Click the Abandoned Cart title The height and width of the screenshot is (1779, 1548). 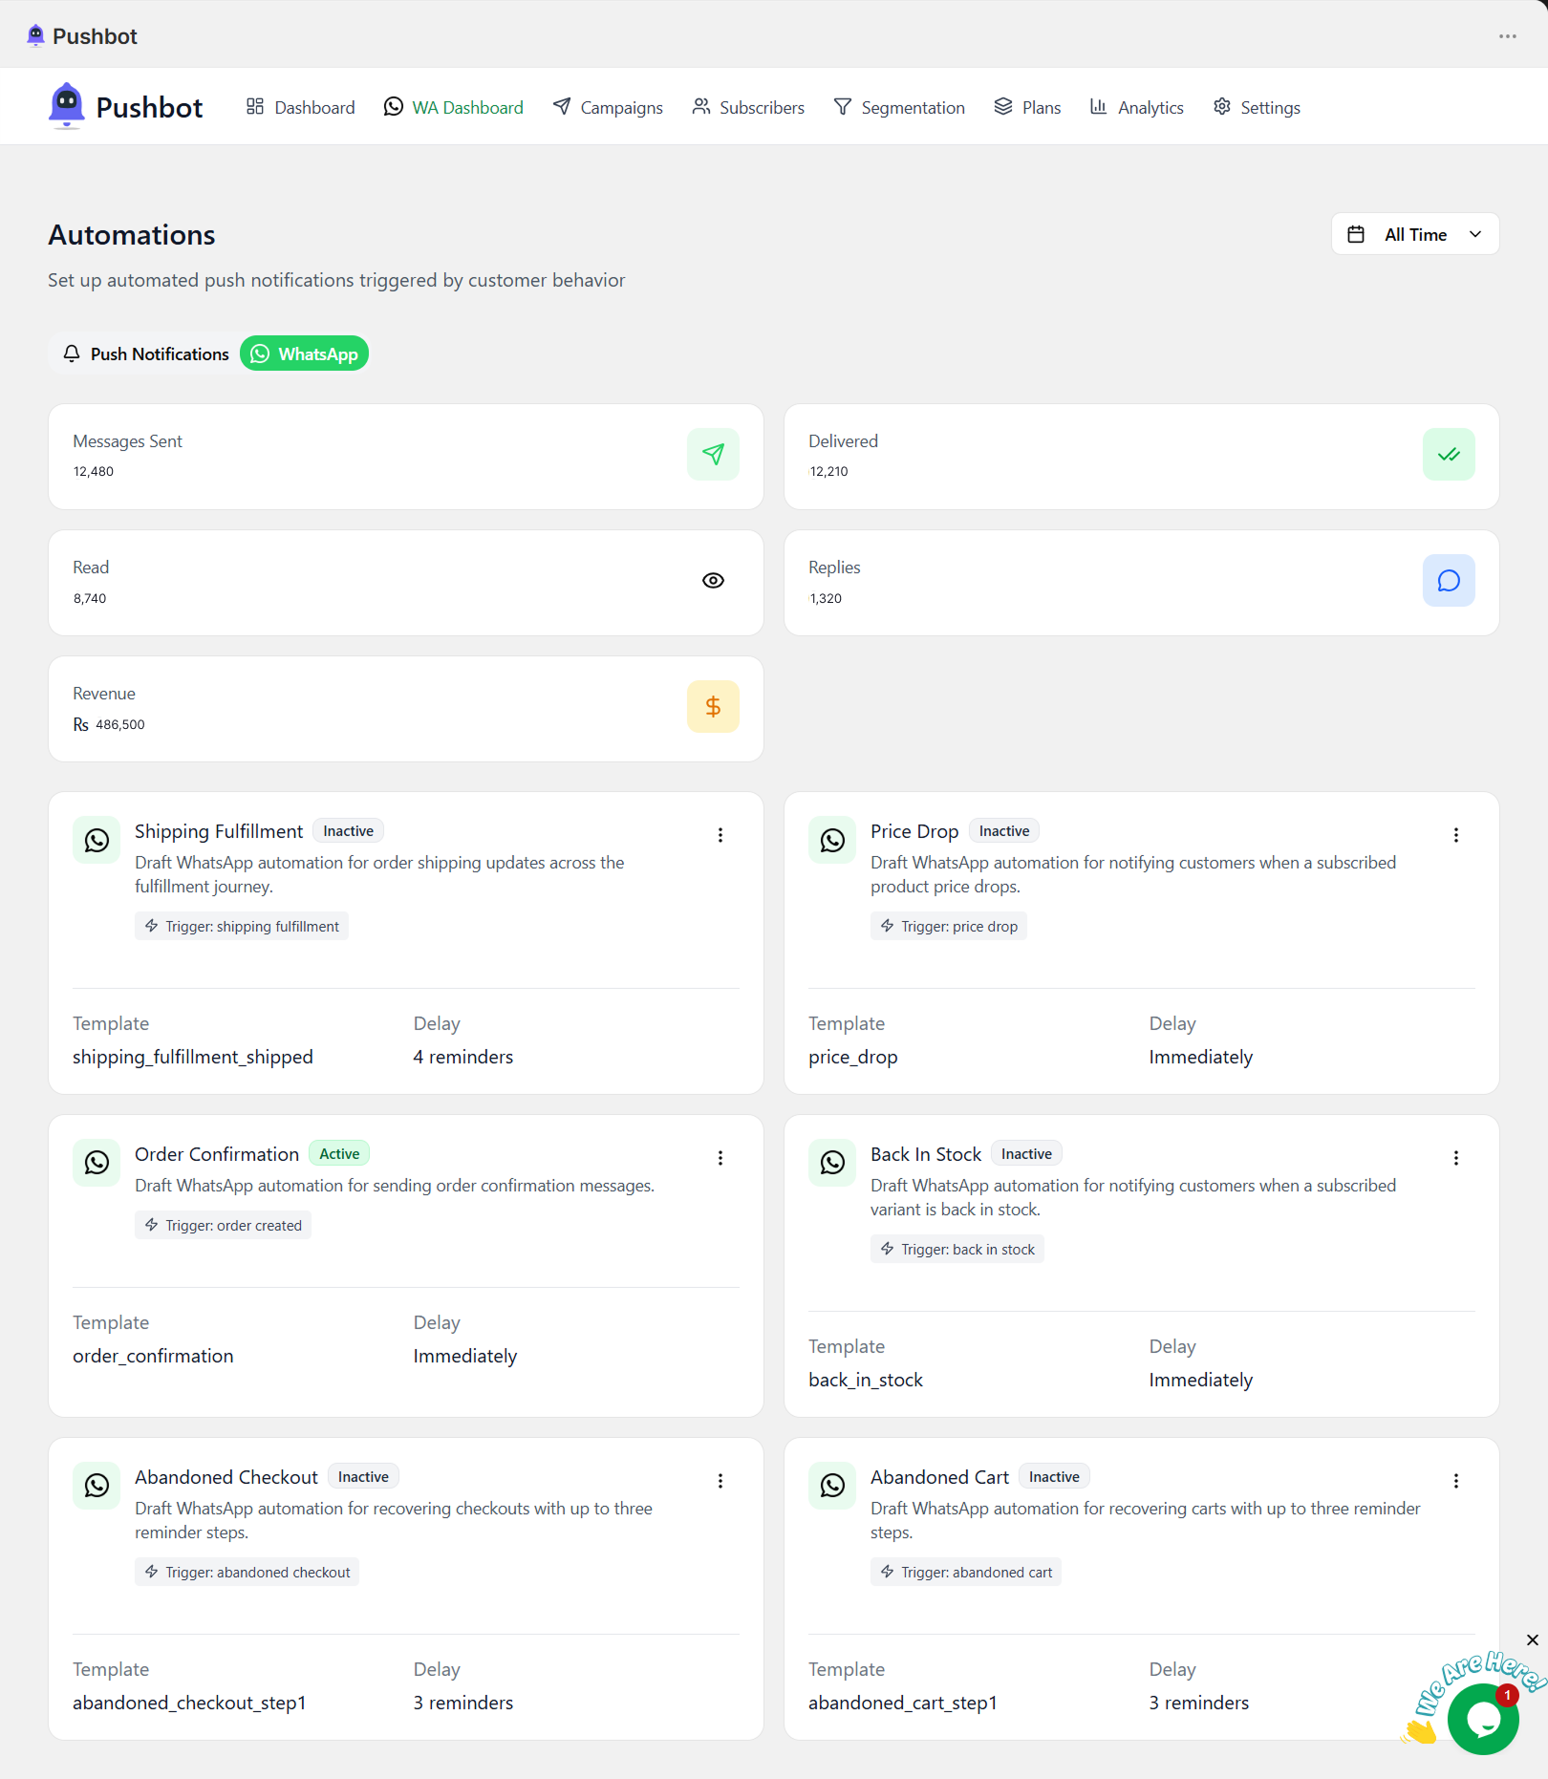click(x=939, y=1477)
